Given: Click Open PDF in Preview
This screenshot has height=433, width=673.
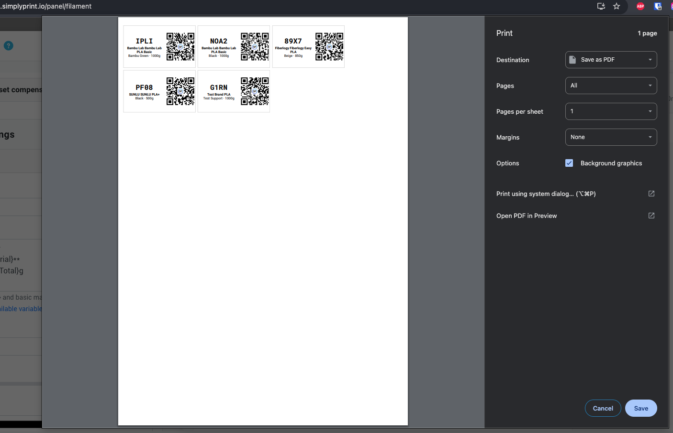Looking at the screenshot, I should [527, 216].
